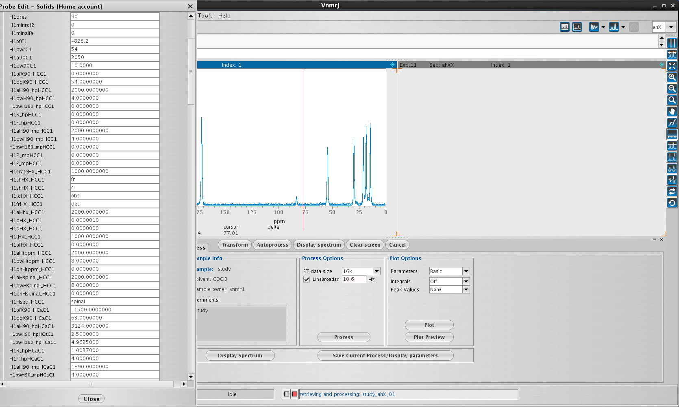The image size is (679, 407).
Task: Open the Peak Values dropdown
Action: coord(466,289)
